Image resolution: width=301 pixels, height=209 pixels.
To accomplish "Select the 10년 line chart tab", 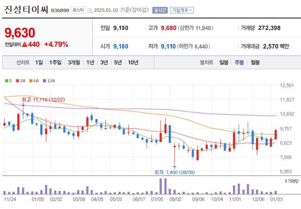I will pyautogui.click(x=133, y=62).
